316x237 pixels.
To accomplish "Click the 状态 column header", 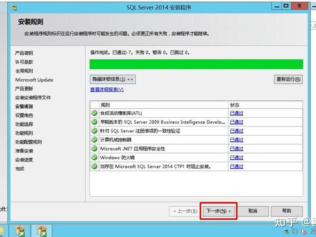I will [265, 105].
